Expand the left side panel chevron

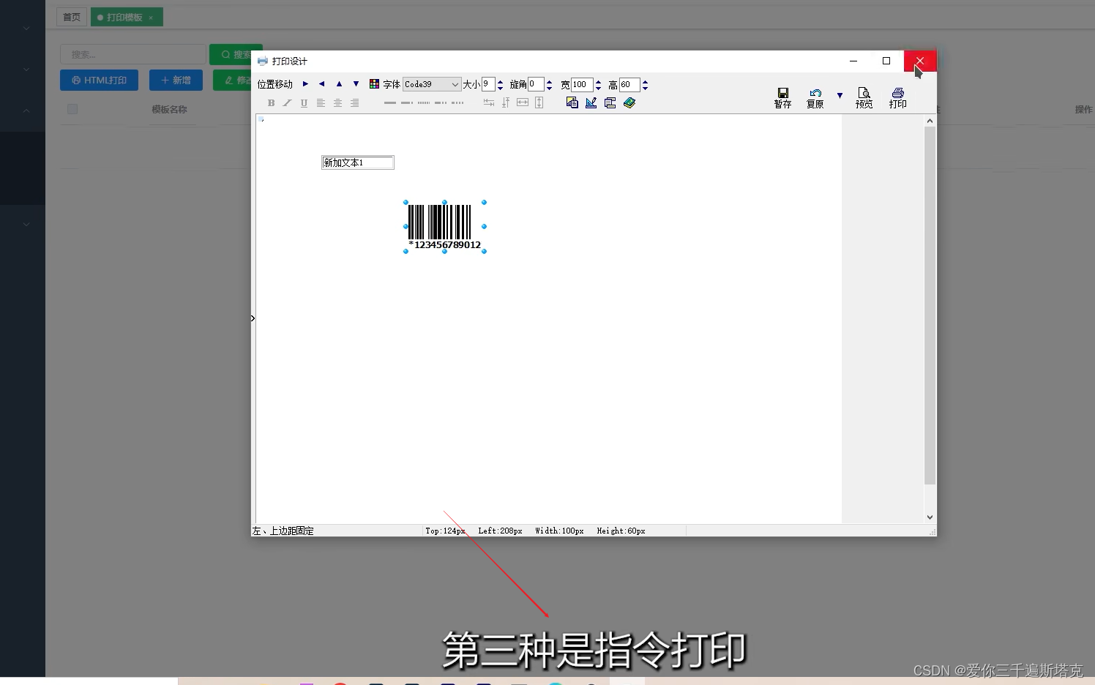(x=253, y=318)
